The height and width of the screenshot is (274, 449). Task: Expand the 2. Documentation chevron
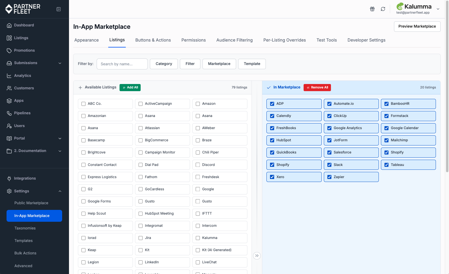tap(60, 151)
